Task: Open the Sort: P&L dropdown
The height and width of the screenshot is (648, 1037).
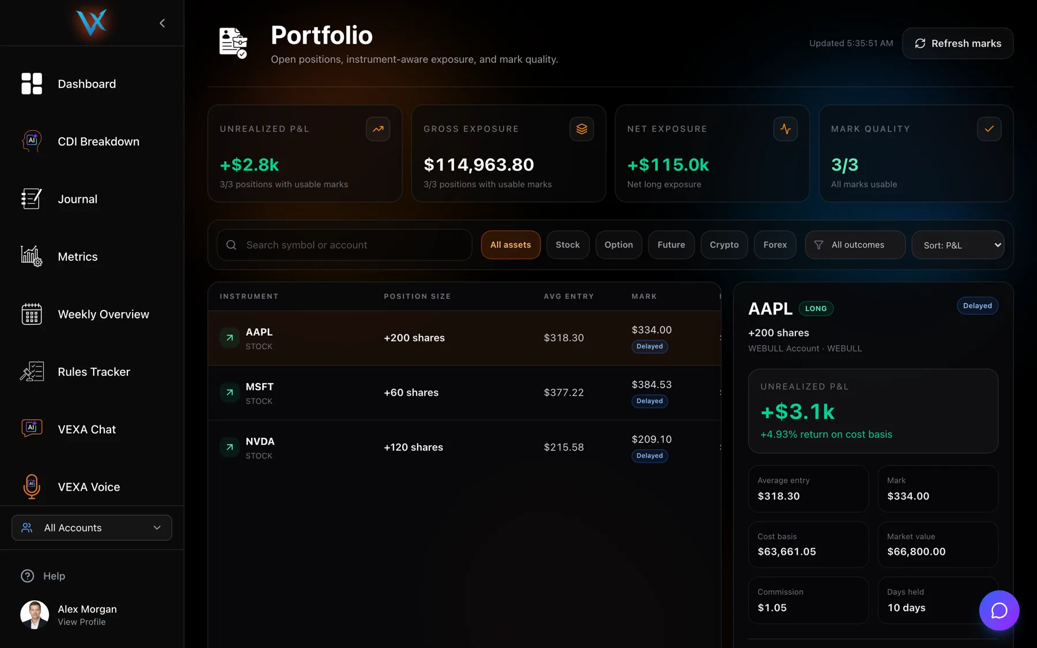Action: pyautogui.click(x=957, y=245)
